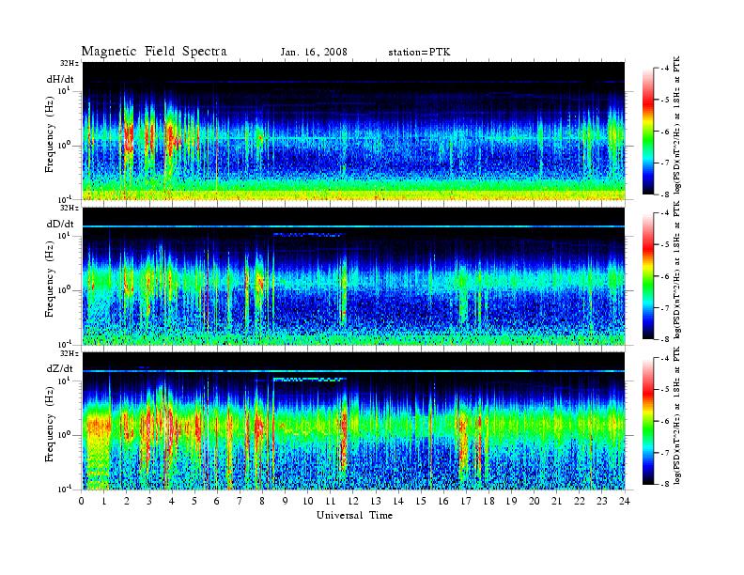Click the '-8' value on dZ/dt colorbar
The width and height of the screenshot is (744, 575).
coord(664,484)
